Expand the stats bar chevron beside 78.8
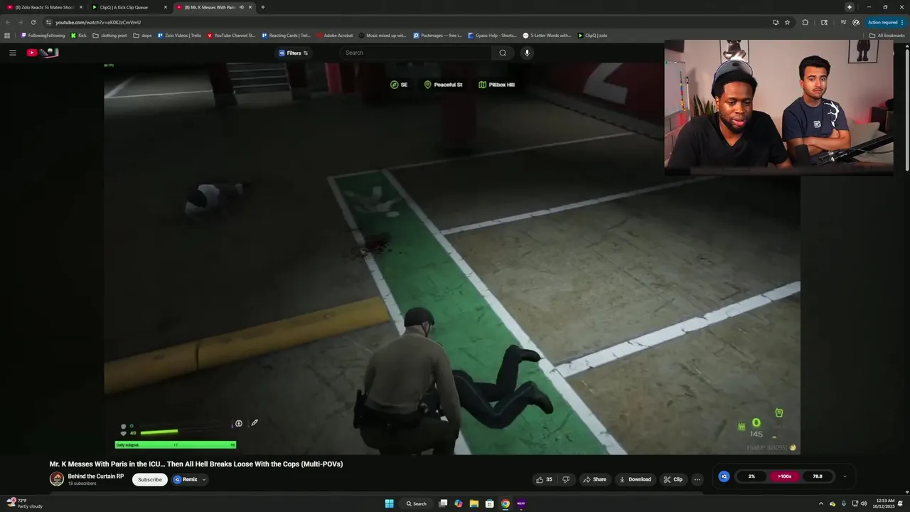Viewport: 910px width, 512px height. (845, 476)
